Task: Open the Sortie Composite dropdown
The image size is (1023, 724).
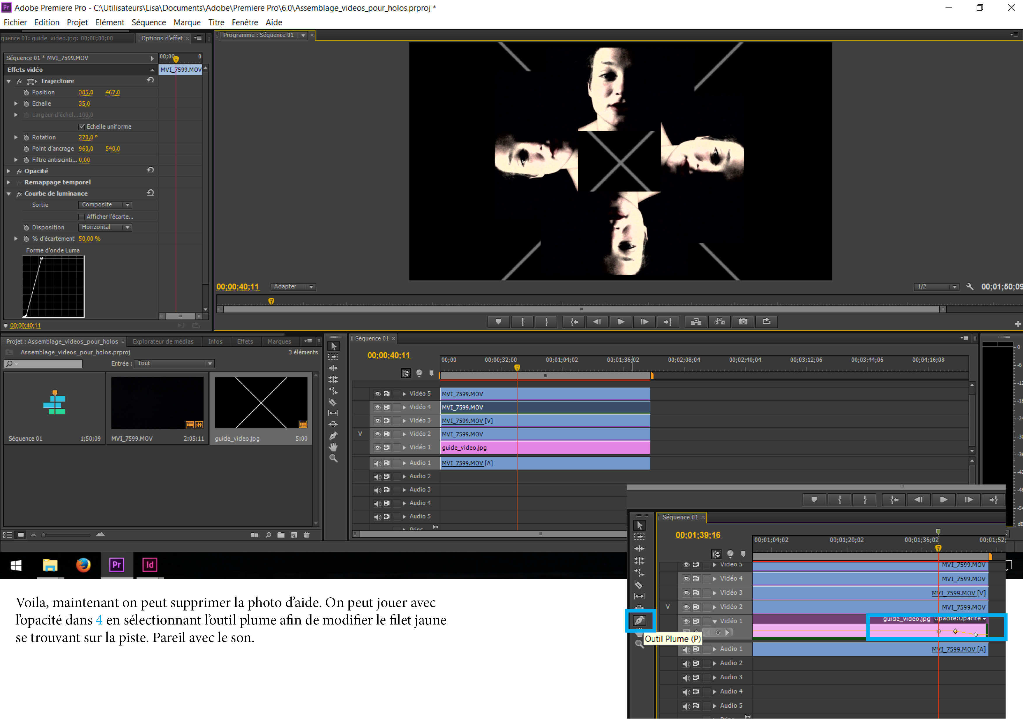Action: (105, 205)
